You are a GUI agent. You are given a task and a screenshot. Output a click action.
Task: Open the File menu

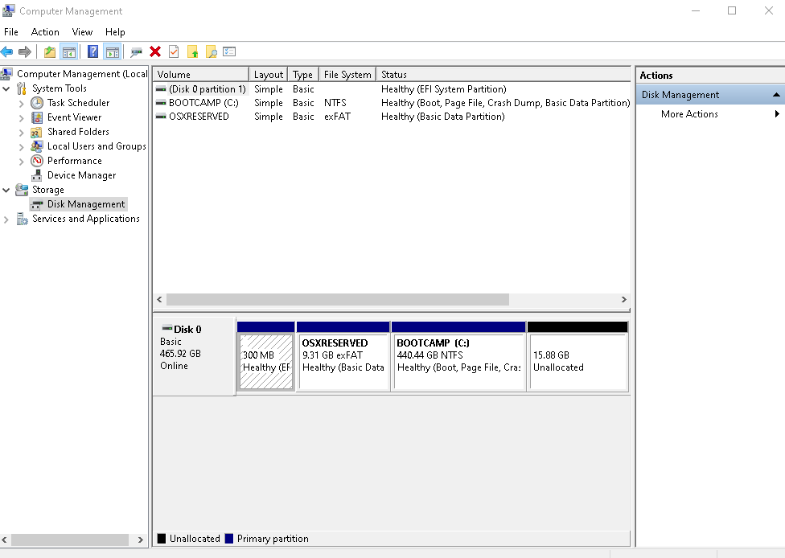[11, 32]
